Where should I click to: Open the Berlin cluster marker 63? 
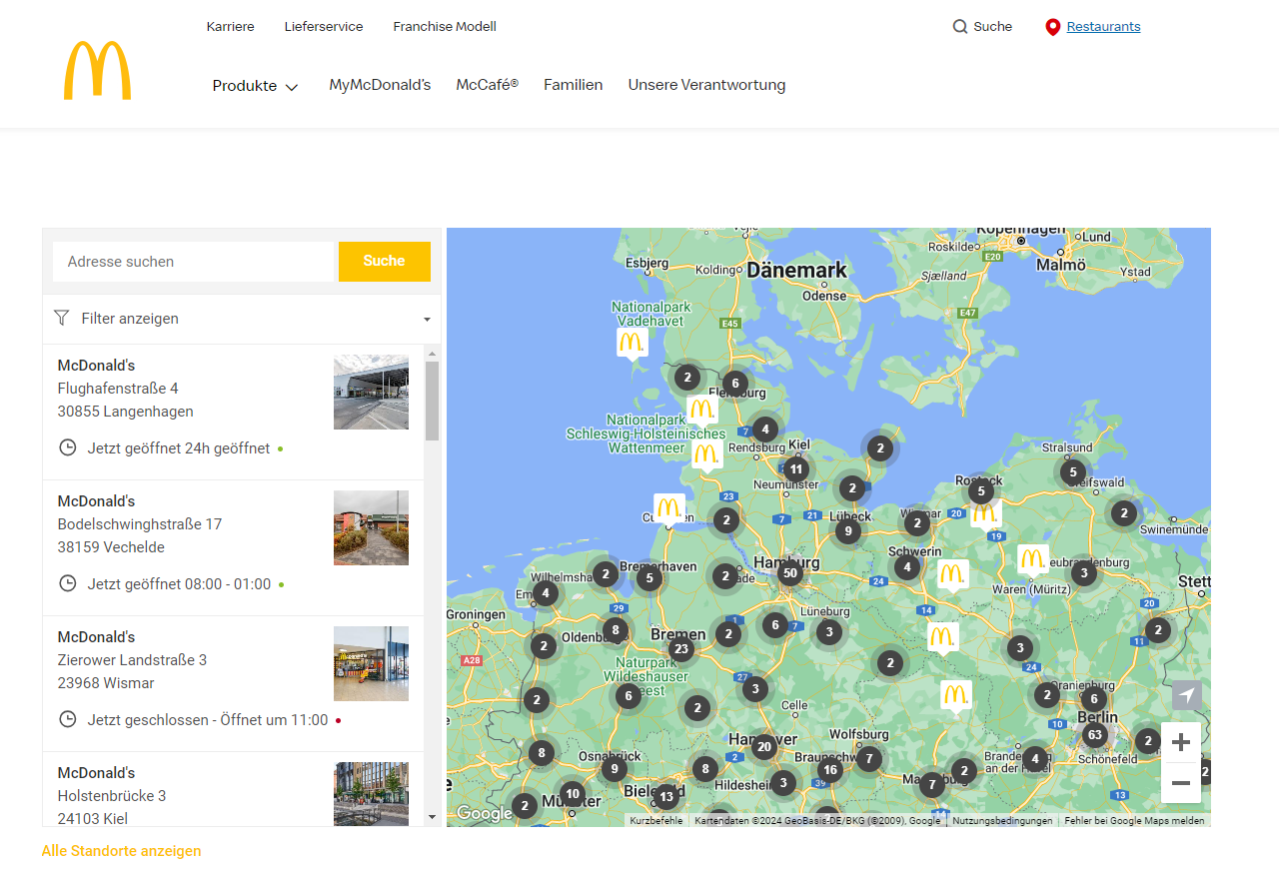pos(1094,736)
